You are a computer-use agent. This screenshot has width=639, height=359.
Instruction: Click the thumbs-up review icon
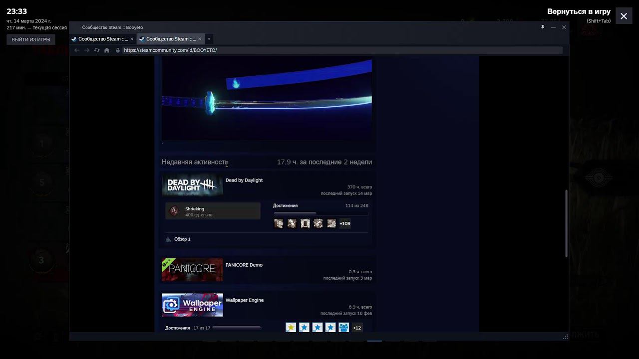tap(168, 239)
